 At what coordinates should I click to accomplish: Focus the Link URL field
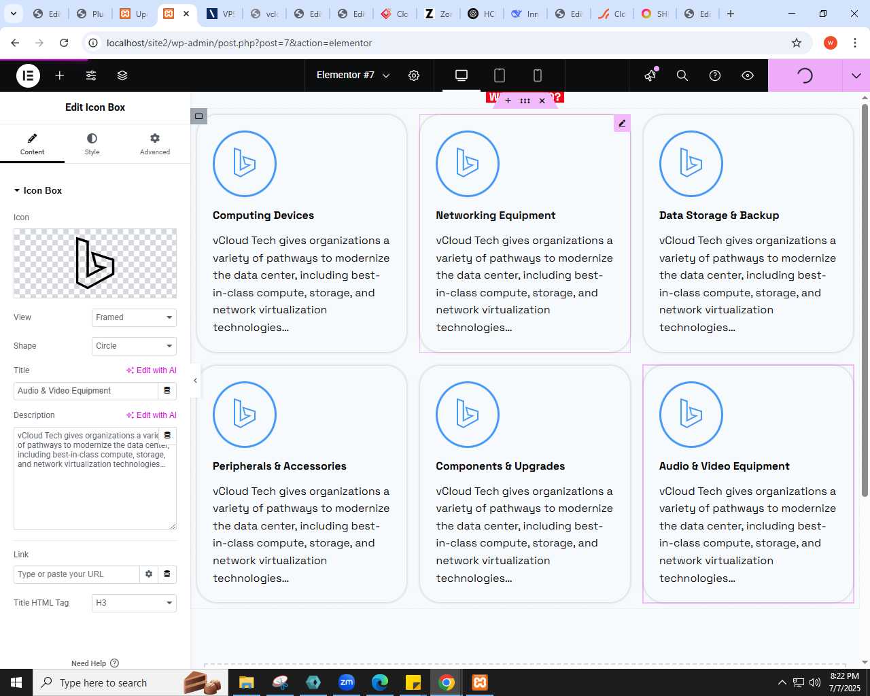76,574
